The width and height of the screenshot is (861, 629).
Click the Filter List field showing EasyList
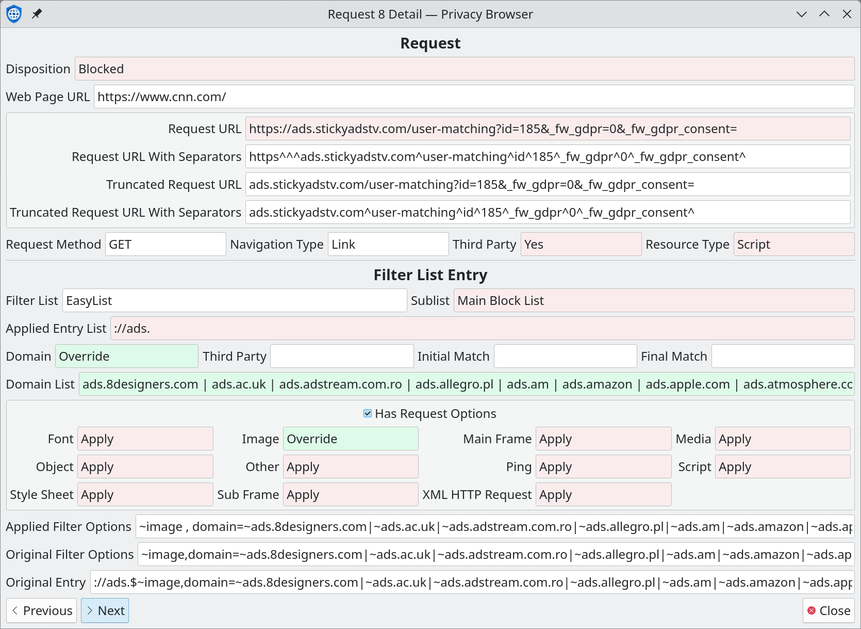[235, 300]
